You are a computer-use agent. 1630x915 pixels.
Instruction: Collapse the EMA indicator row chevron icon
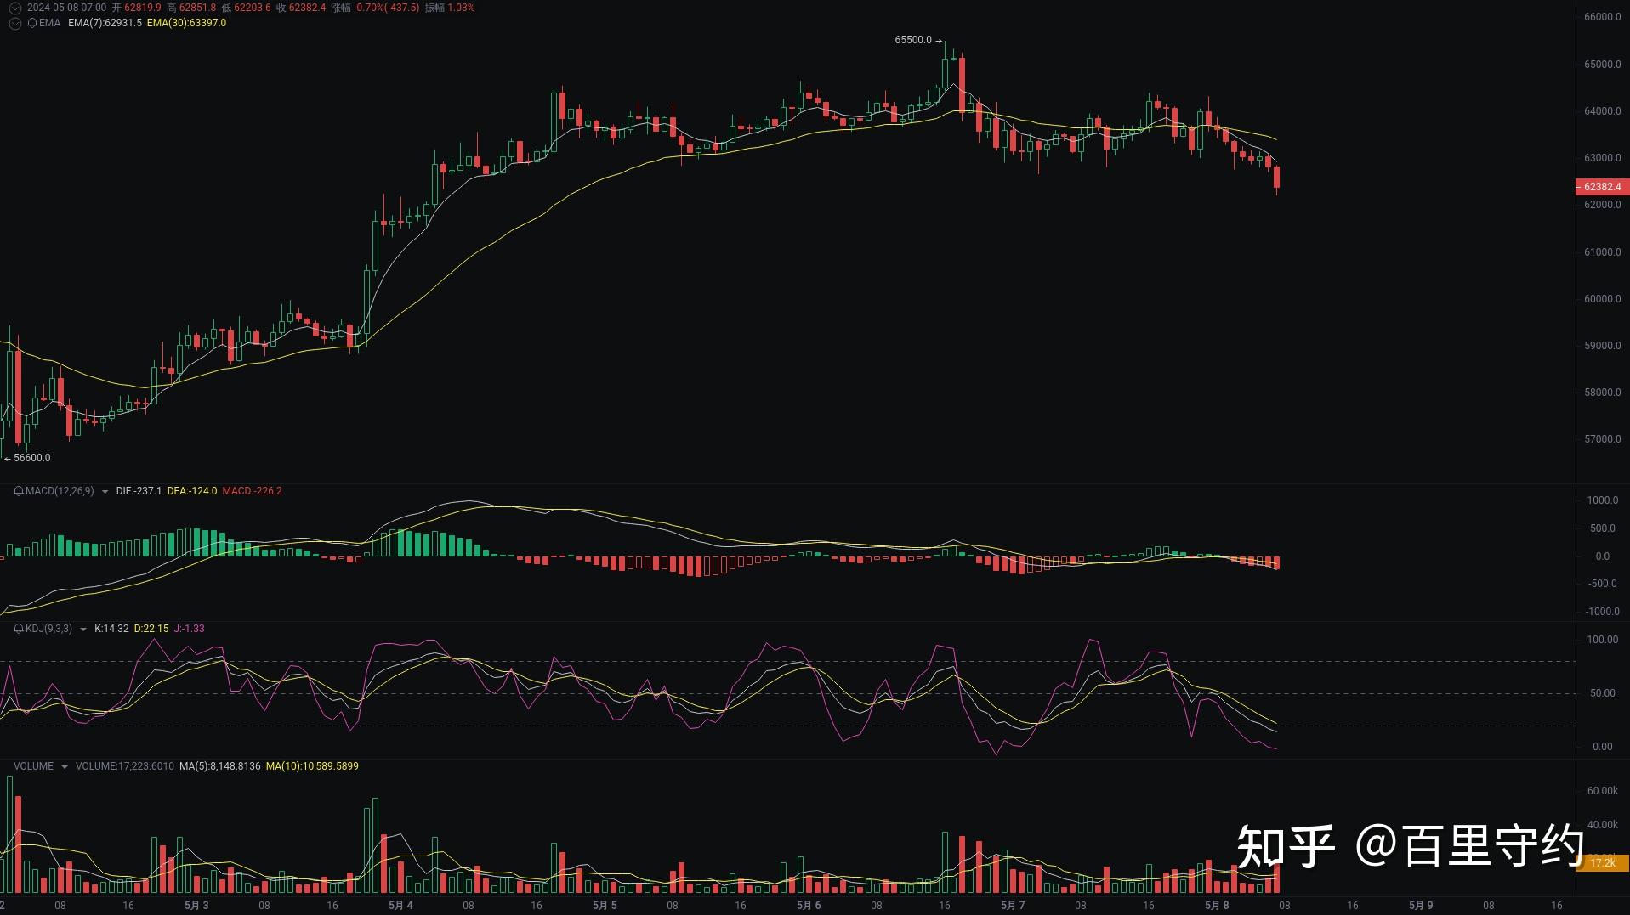(x=14, y=23)
